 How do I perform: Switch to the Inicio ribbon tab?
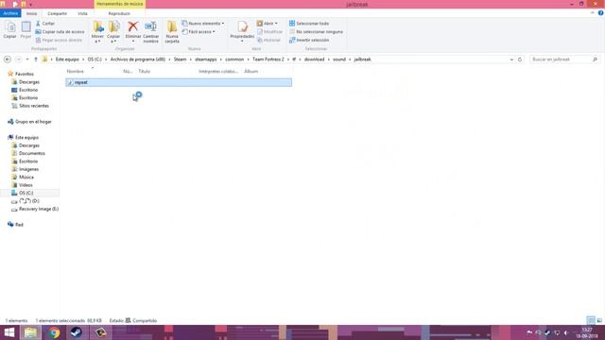(31, 13)
